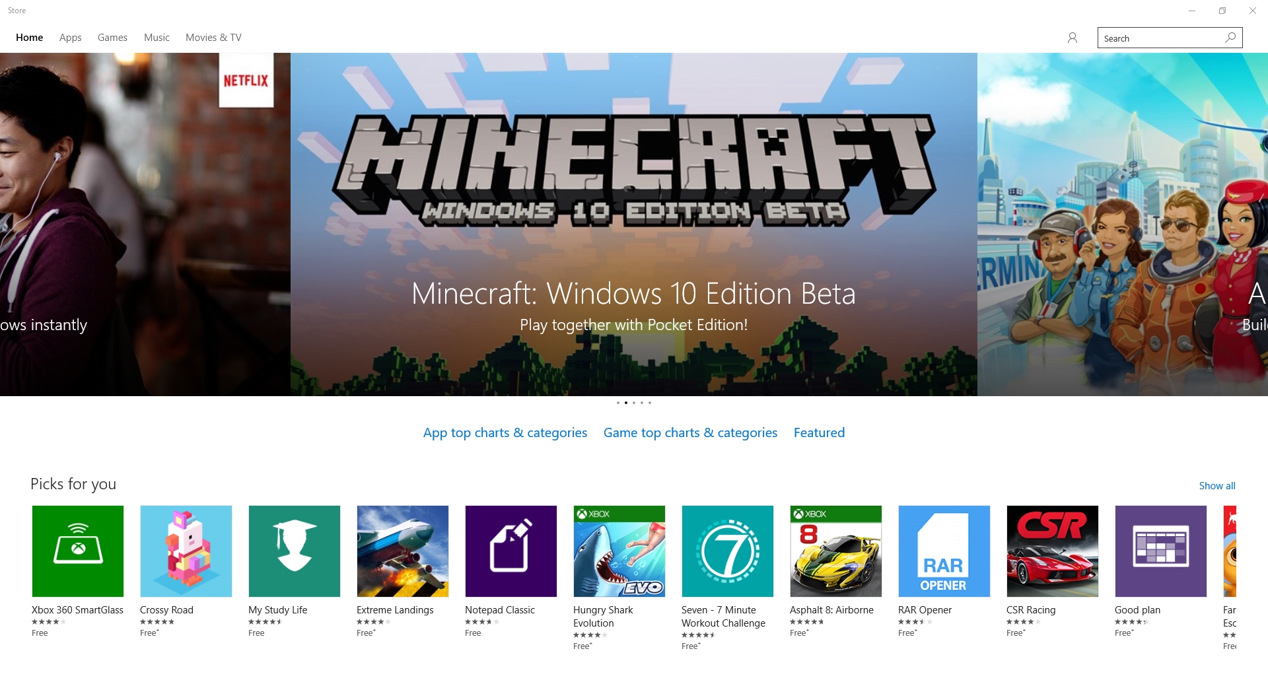Screen dimensions: 1268x686
Task: Click the My Study Life title text
Action: [278, 610]
